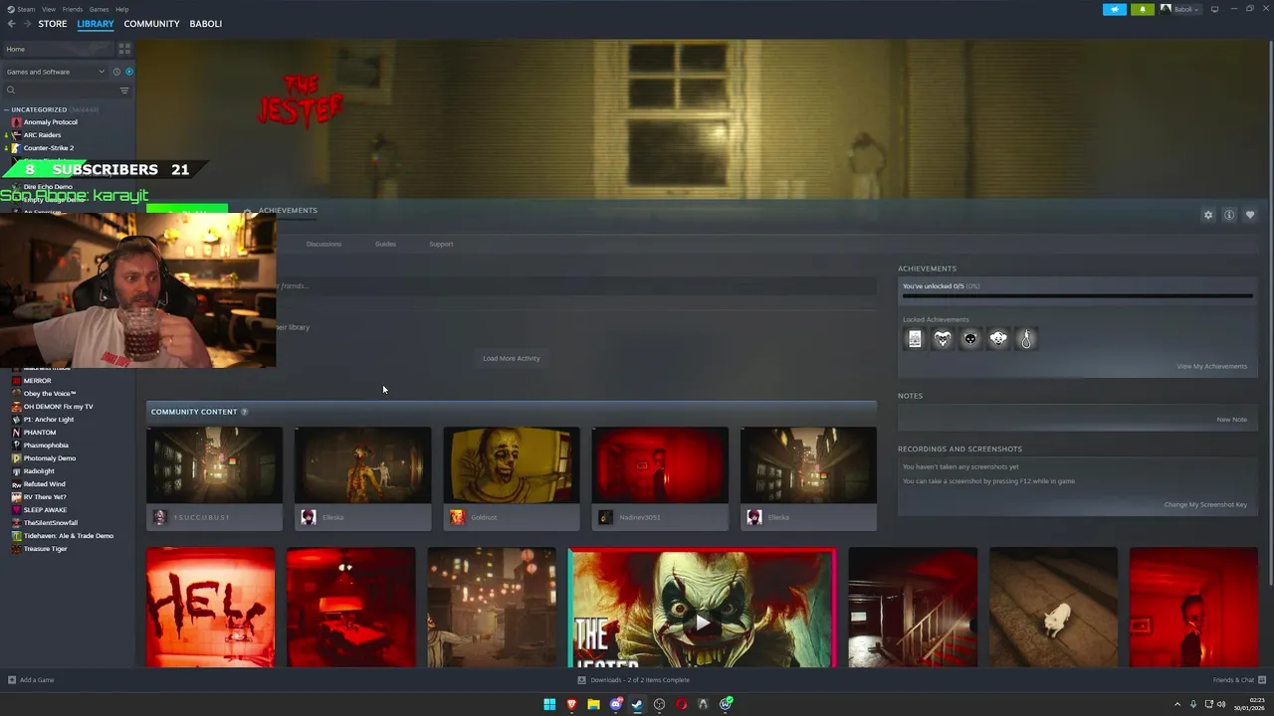
Task: Open advanced library filter options
Action: tap(124, 90)
